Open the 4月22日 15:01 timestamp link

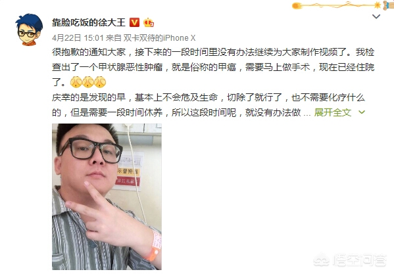(x=78, y=38)
